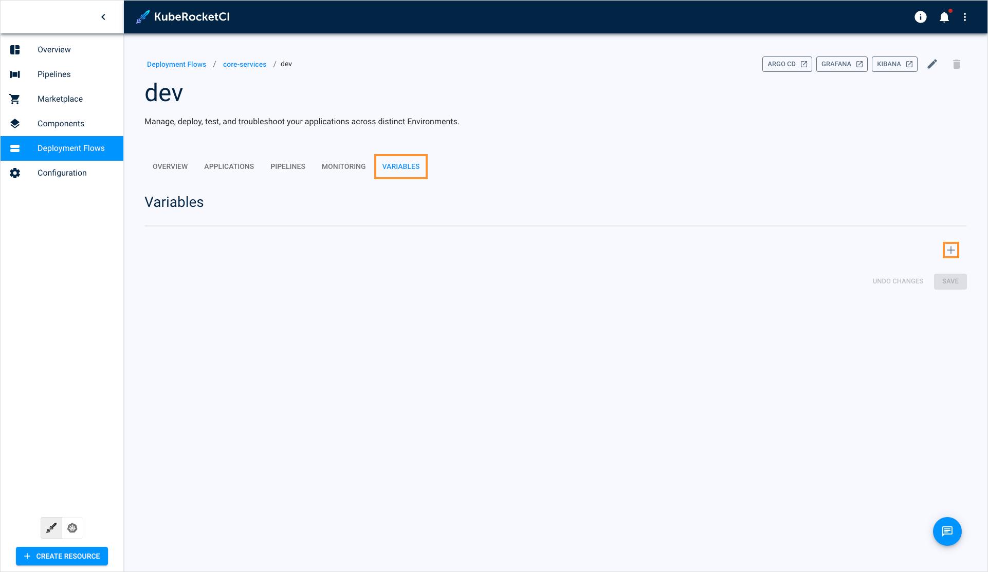Click the Deployment Flows breadcrumb link
The image size is (988, 572).
click(x=176, y=64)
